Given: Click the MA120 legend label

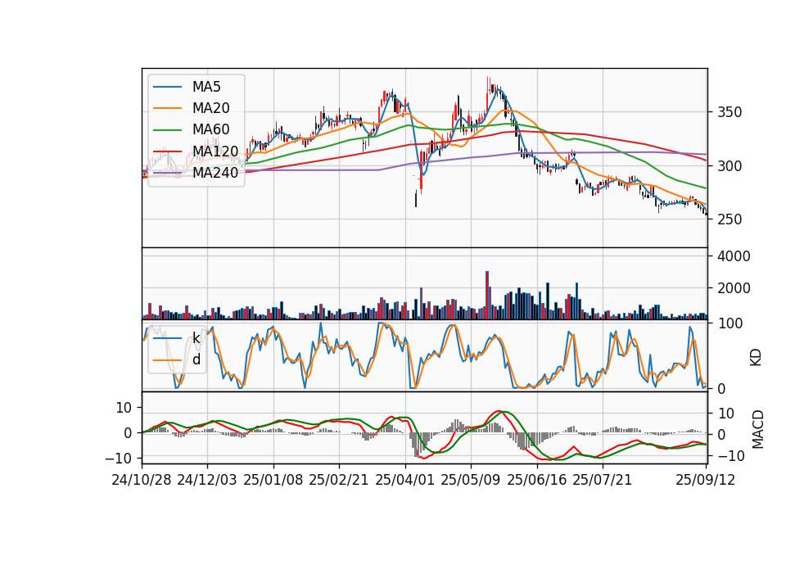Looking at the screenshot, I should click(x=215, y=151).
